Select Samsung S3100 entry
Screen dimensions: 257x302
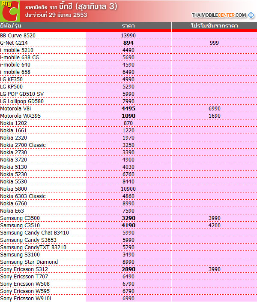[x=20, y=255]
